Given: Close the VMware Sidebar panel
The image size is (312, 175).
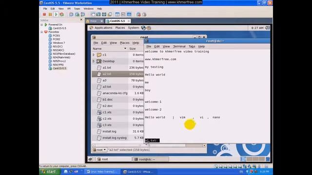Looking at the screenshot, I should [x=81, y=19].
